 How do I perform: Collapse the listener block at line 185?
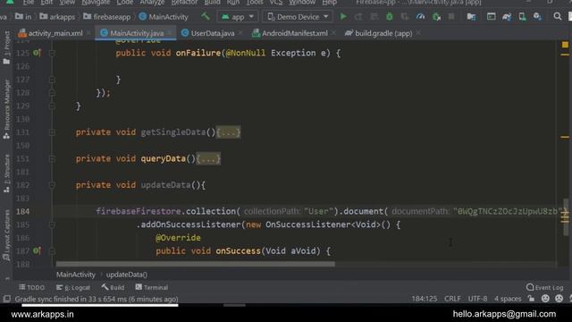click(x=52, y=225)
